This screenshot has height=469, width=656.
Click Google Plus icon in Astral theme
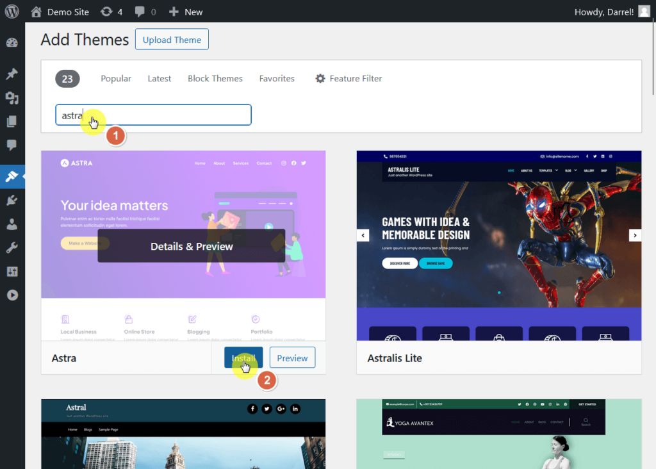coord(281,409)
